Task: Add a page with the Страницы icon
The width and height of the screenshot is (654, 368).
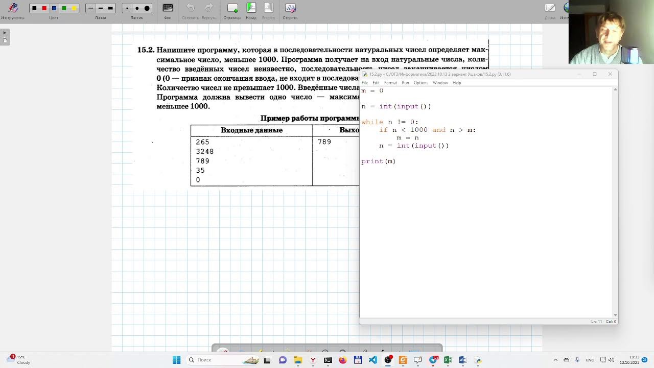Action: click(x=232, y=10)
